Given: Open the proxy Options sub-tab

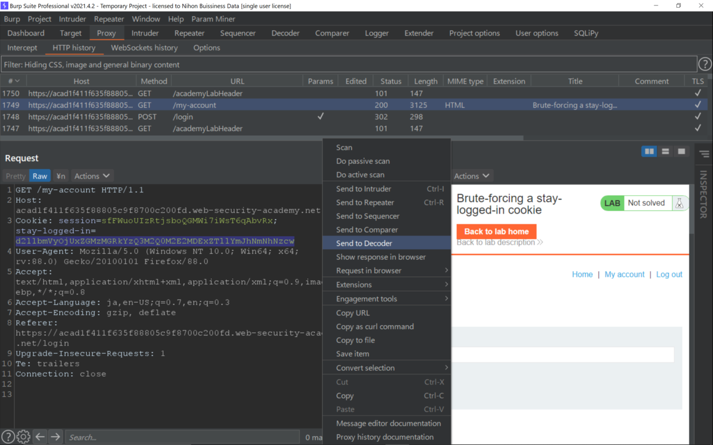Looking at the screenshot, I should (x=207, y=47).
